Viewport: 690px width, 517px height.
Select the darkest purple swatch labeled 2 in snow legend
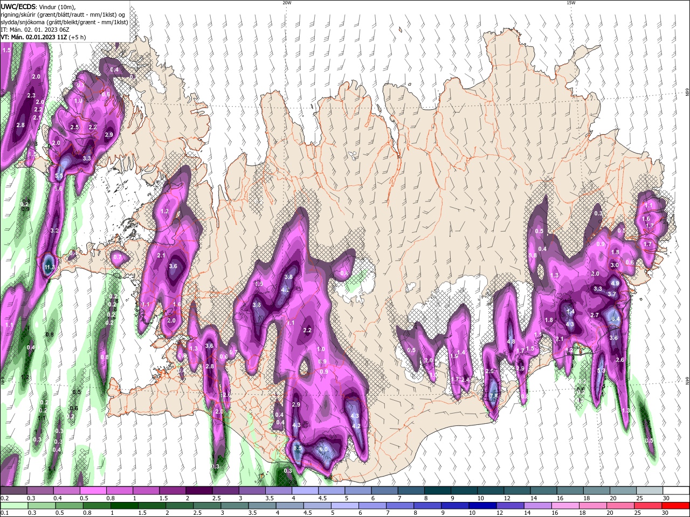click(199, 491)
